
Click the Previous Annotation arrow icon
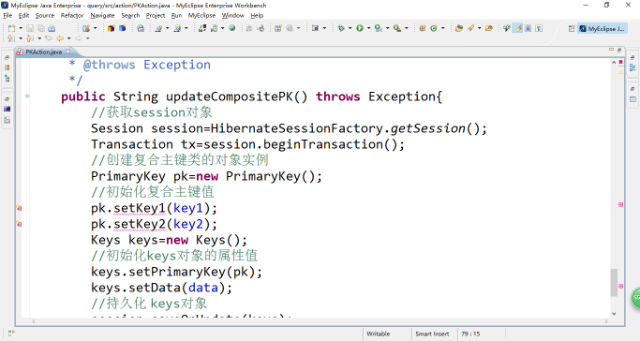(x=29, y=37)
